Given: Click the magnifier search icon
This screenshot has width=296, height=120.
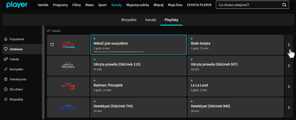Looking at the screenshot, I should [x=284, y=5].
